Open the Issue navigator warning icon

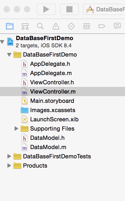pos(56,26)
